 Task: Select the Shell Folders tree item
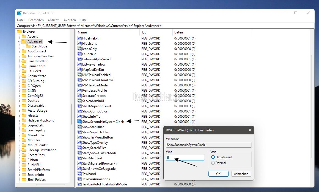[x=37, y=180]
